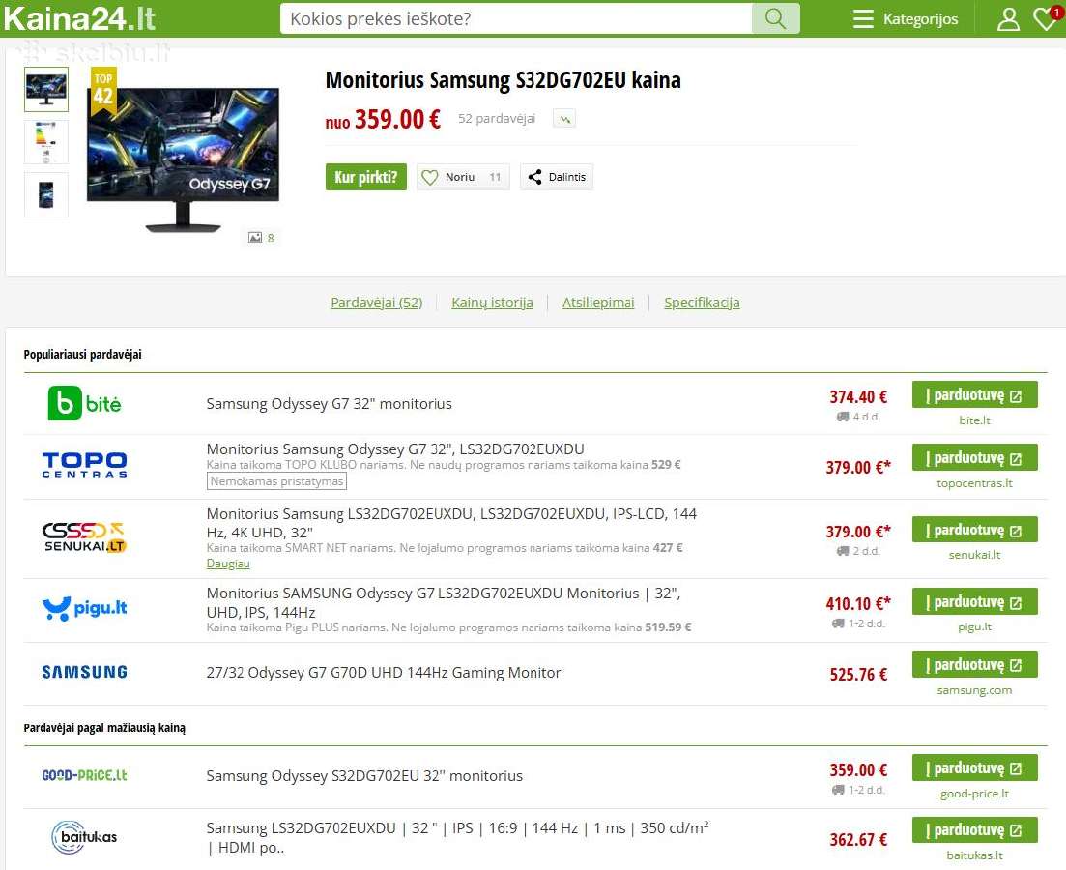Open baitukas LS32DG702EUXDU offer title
Viewport: 1066px width, 870px height.
(457, 837)
